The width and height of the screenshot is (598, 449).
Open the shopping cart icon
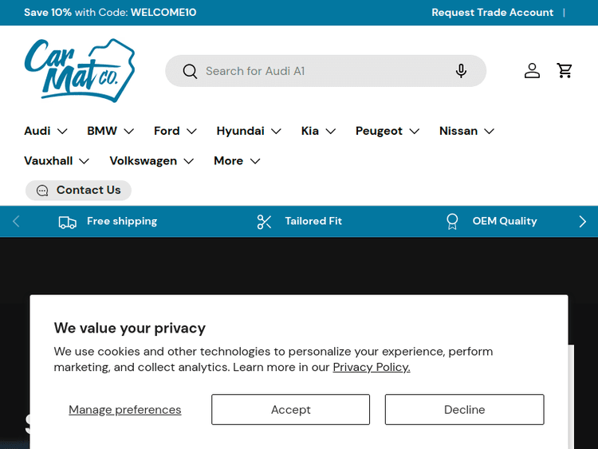click(565, 71)
